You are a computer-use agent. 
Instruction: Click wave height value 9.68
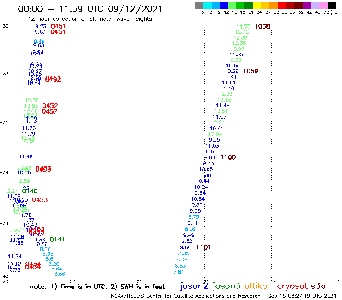(x=39, y=45)
